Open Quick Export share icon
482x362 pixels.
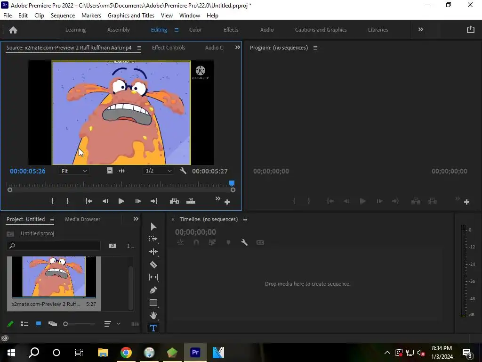(471, 30)
